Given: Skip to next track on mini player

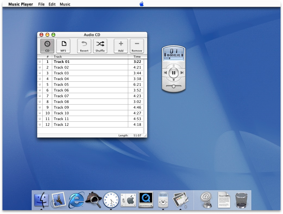Looking at the screenshot, I should click(x=182, y=73).
